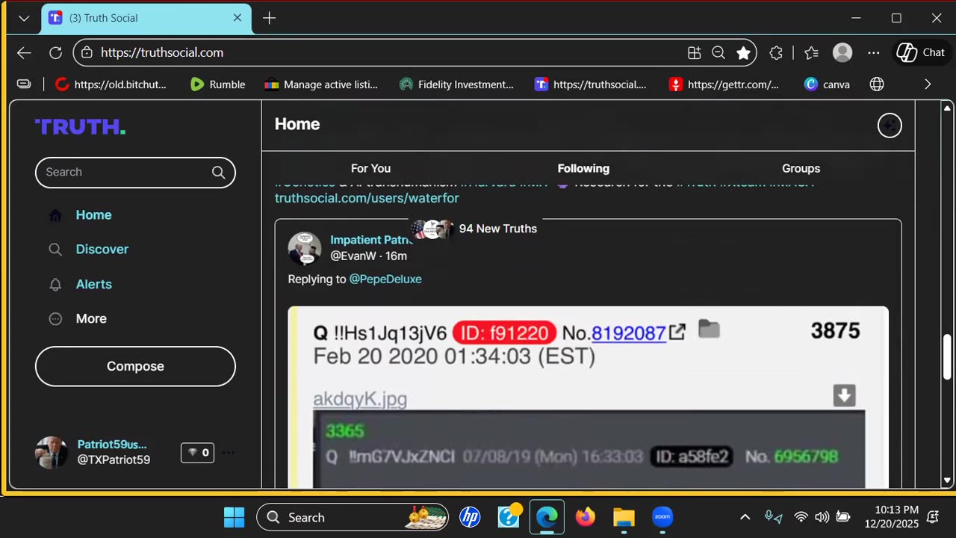Click the scrollbar down arrow
The image size is (956, 538).
[x=947, y=480]
